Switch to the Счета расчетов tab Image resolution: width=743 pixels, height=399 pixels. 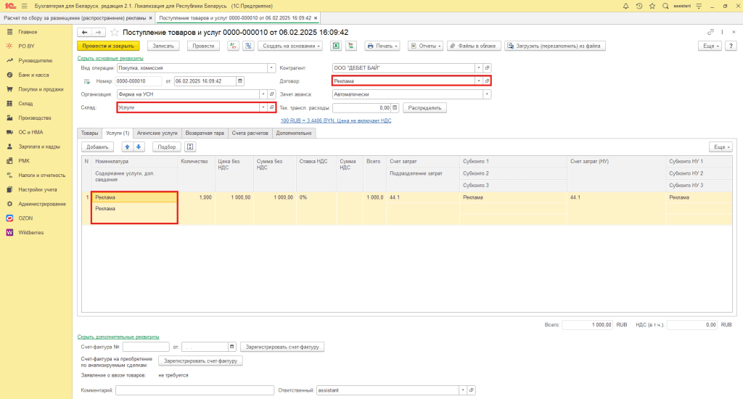point(250,133)
